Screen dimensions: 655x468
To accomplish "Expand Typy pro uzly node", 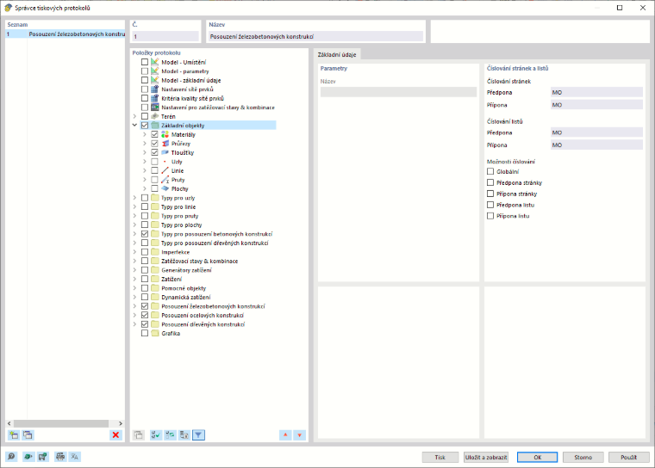I will 134,198.
